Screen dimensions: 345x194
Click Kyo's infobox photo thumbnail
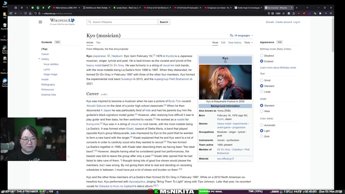(225, 82)
